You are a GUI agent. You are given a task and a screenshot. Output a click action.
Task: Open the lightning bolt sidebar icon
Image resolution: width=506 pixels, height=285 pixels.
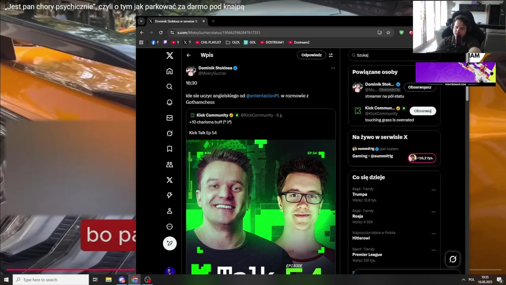click(170, 196)
